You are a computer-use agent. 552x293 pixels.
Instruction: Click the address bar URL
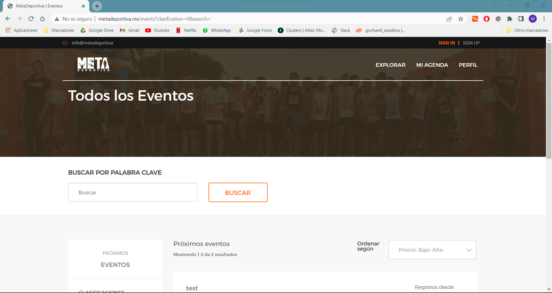(155, 19)
